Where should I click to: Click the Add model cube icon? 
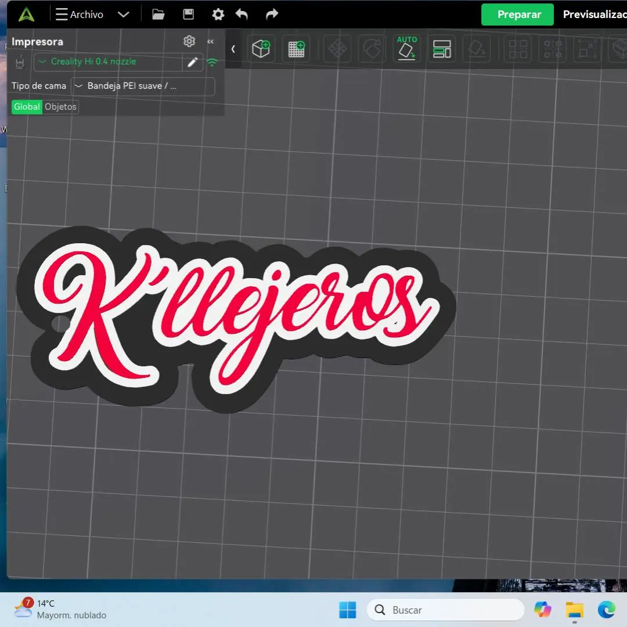pos(261,49)
